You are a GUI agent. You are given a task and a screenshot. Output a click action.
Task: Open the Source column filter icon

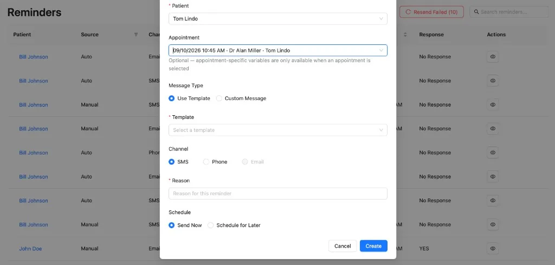[x=136, y=35]
